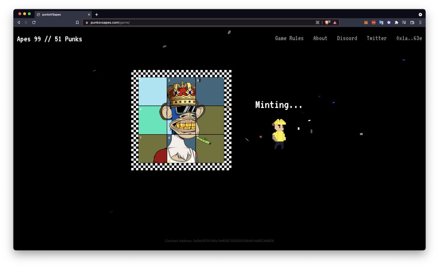
Task: Click the wallet address 0x1a..63e
Action: coord(409,38)
